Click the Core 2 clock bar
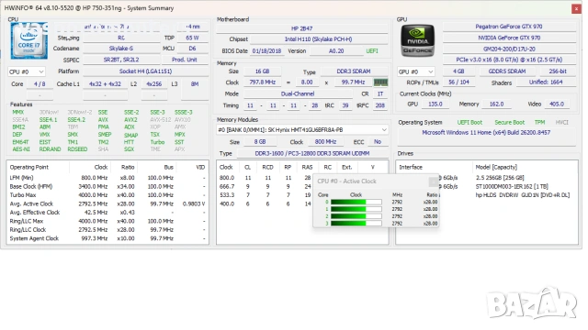Image resolution: width=588 pixels, height=330 pixels. [356, 216]
